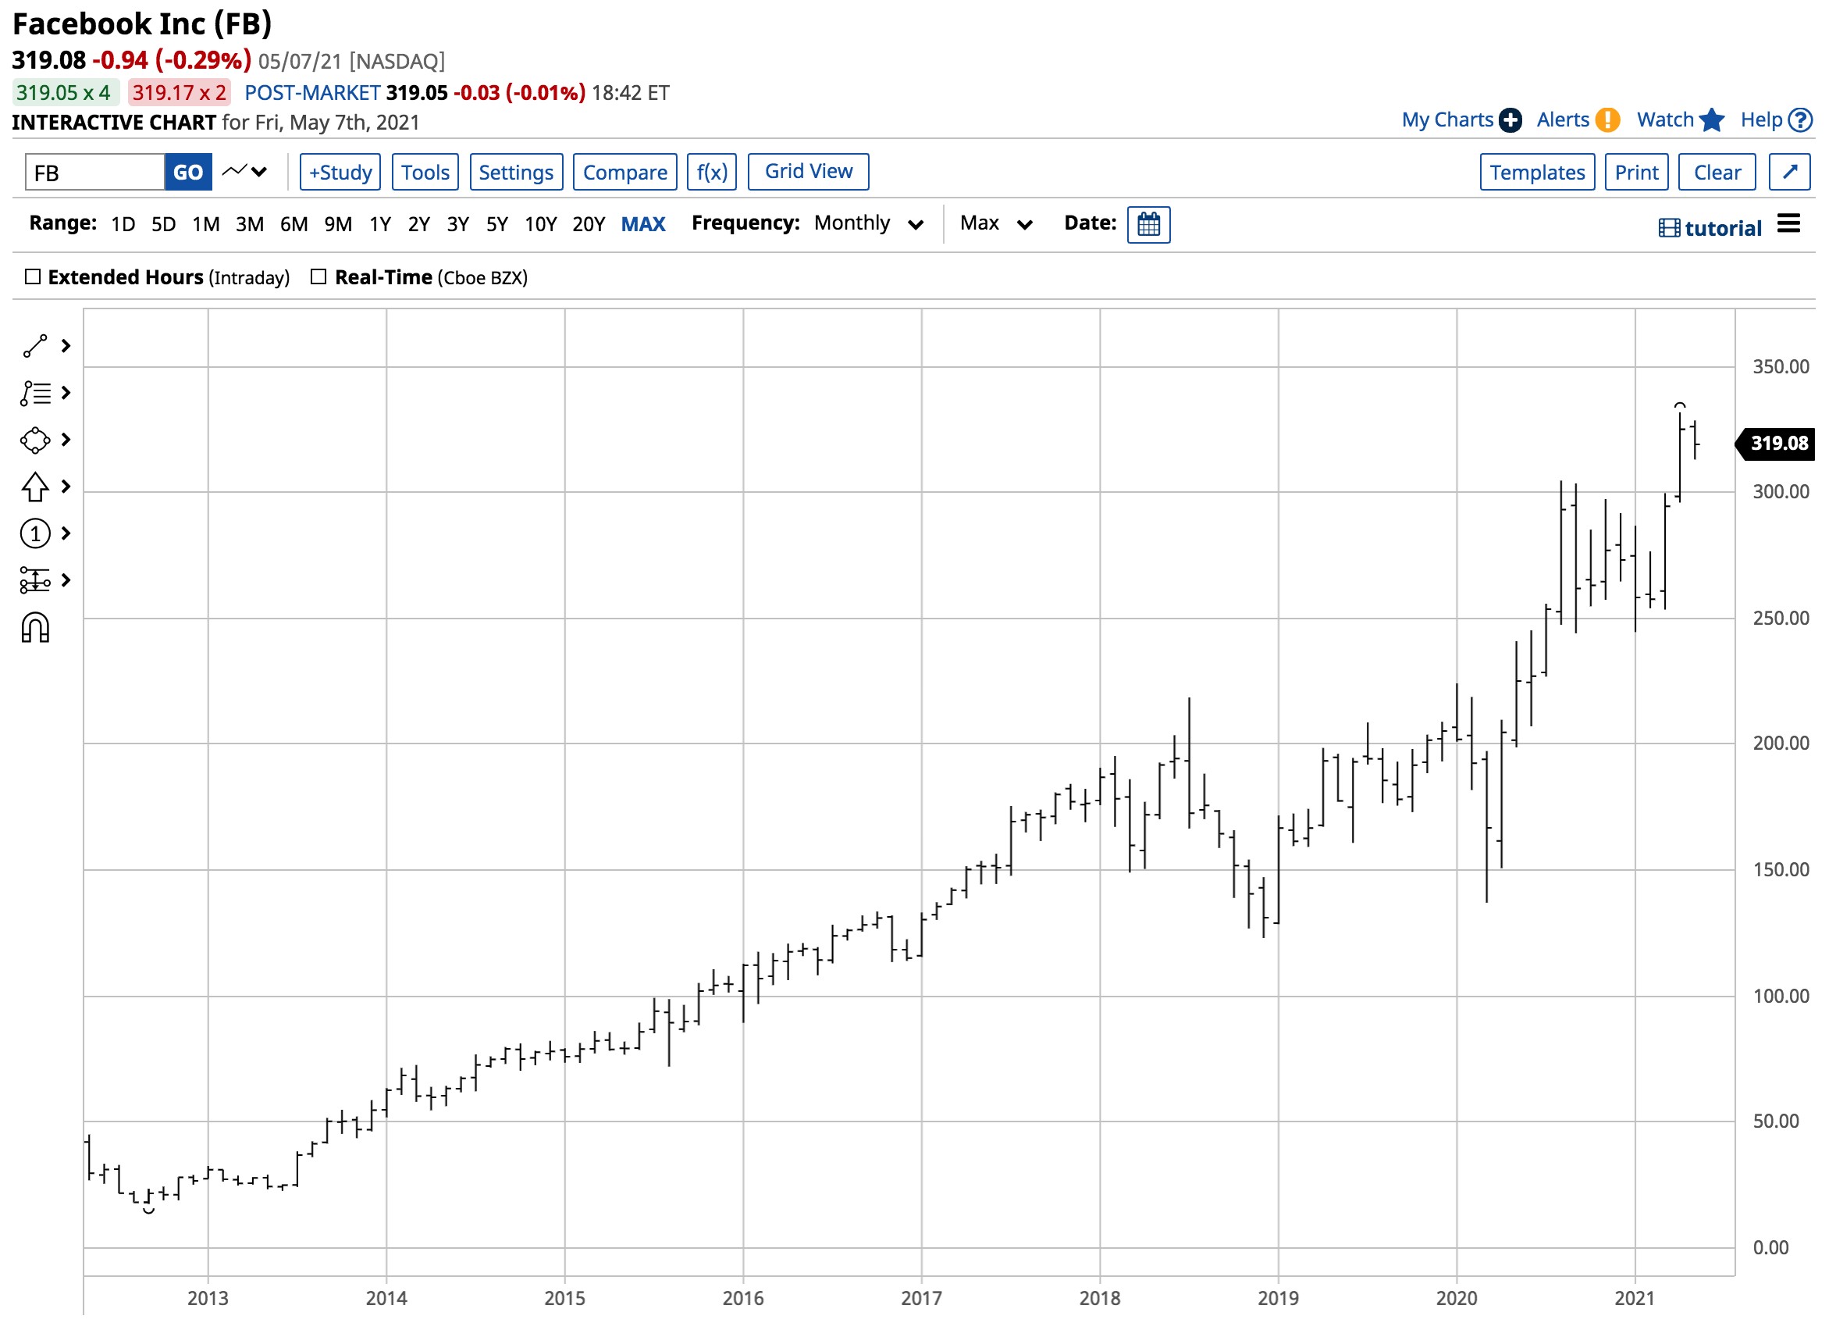
Task: Click the GO button
Action: pyautogui.click(x=189, y=173)
